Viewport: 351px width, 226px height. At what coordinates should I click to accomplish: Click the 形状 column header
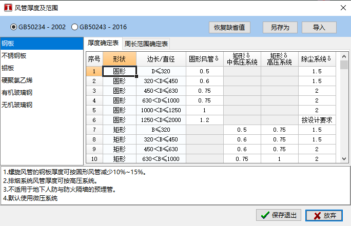coord(119,58)
